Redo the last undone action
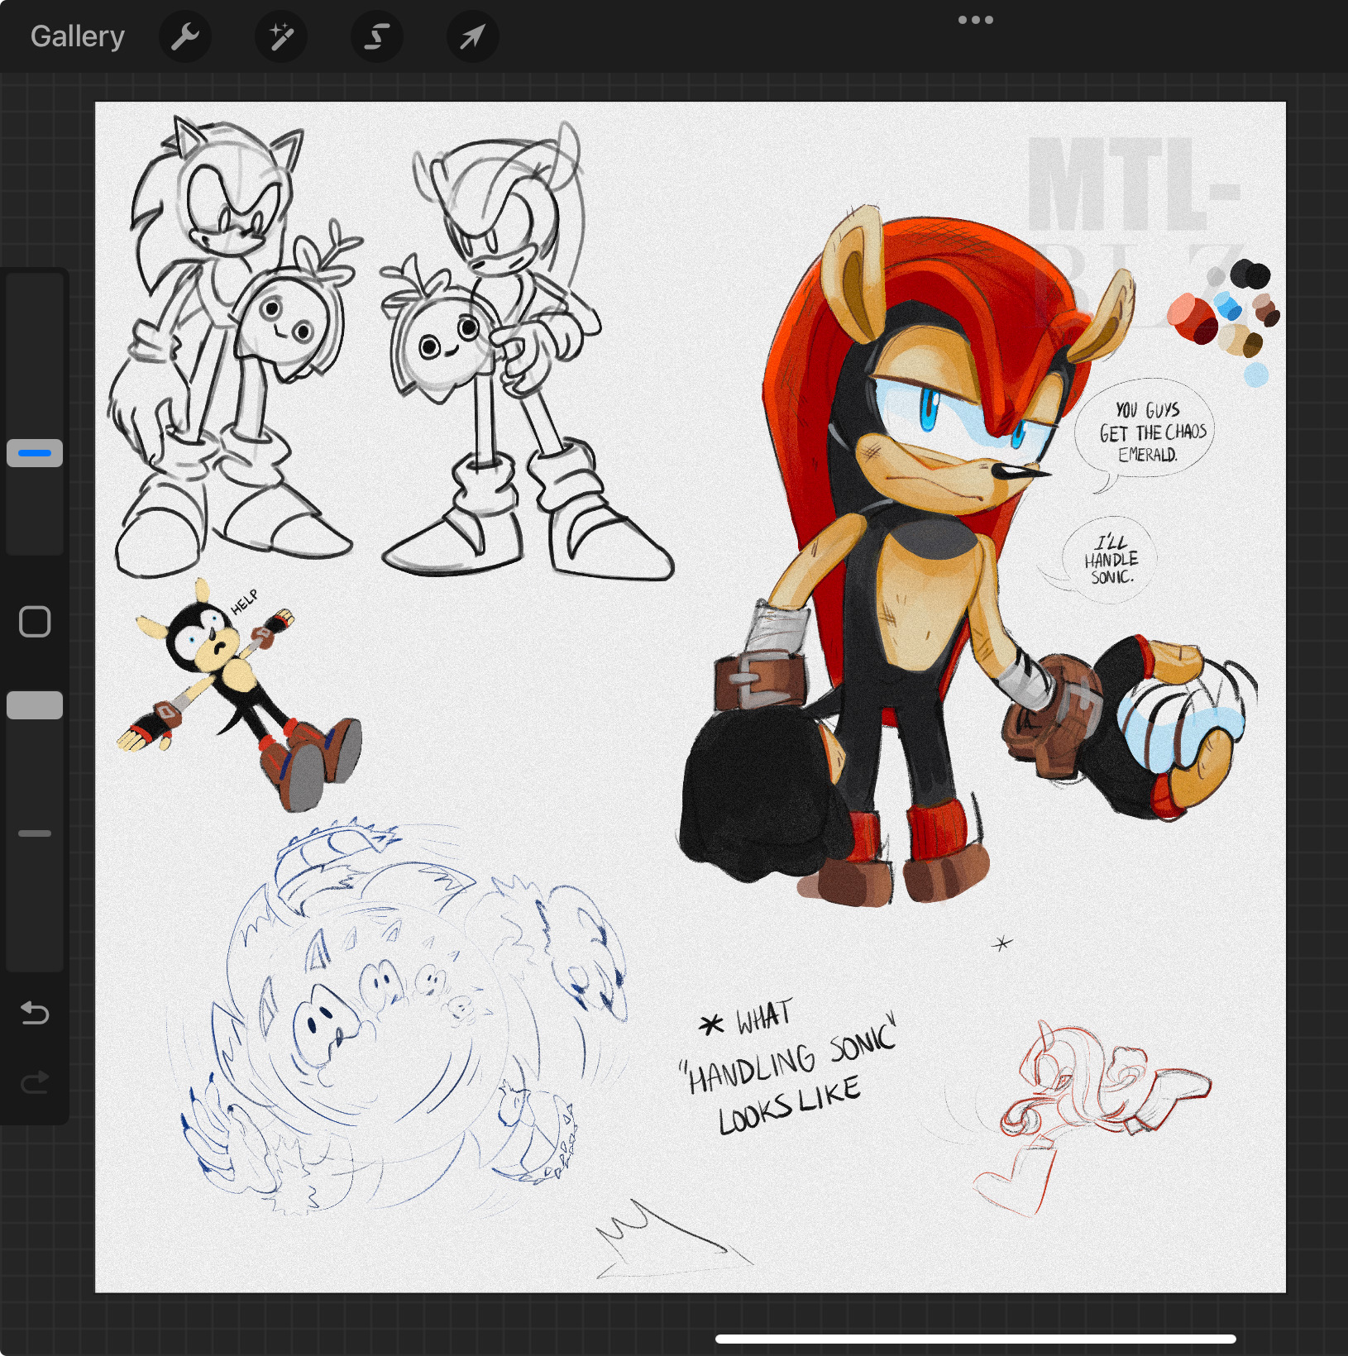The width and height of the screenshot is (1348, 1356). [35, 1082]
